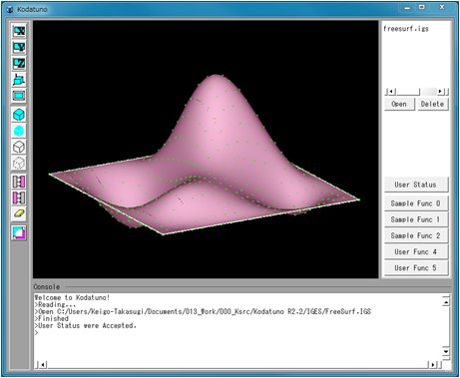This screenshot has height=378, width=460.
Task: Click the eraser icon in toolbar
Action: point(19,213)
